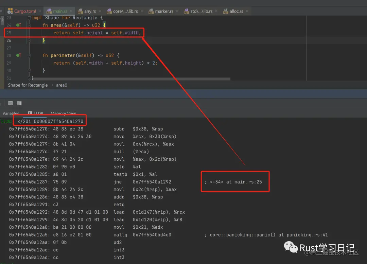Click line number 25 in the gutter
Screen dimensions: 367x264
point(8,33)
